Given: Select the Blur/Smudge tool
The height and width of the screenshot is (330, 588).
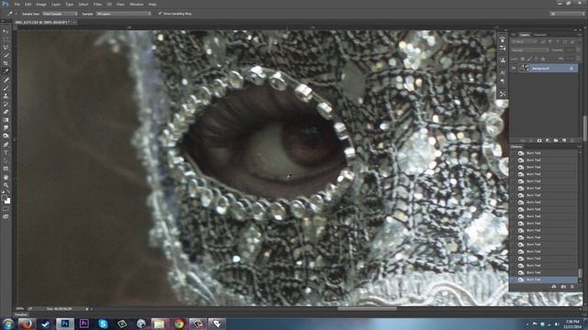Looking at the screenshot, I should (6, 128).
